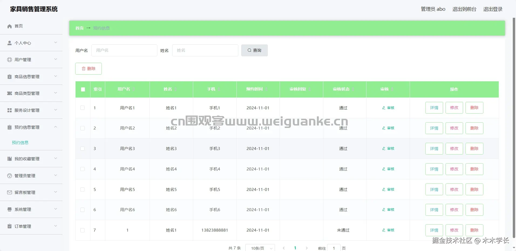The height and width of the screenshot is (251, 516).
Task: Check the row checkbox for 用户名5
Action: 83,189
